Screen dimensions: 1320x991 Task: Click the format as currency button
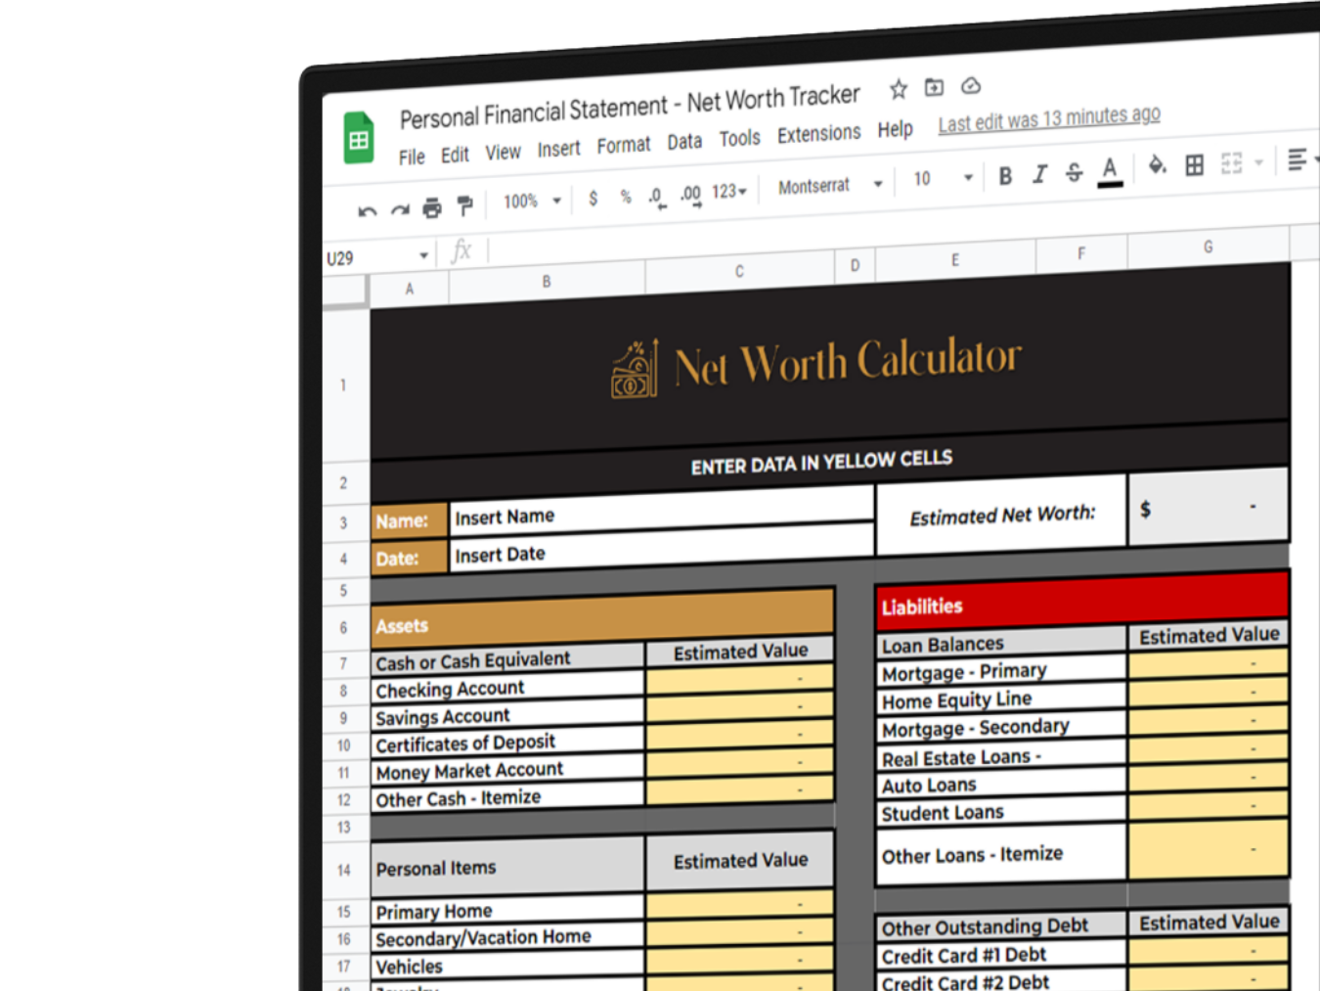[593, 199]
